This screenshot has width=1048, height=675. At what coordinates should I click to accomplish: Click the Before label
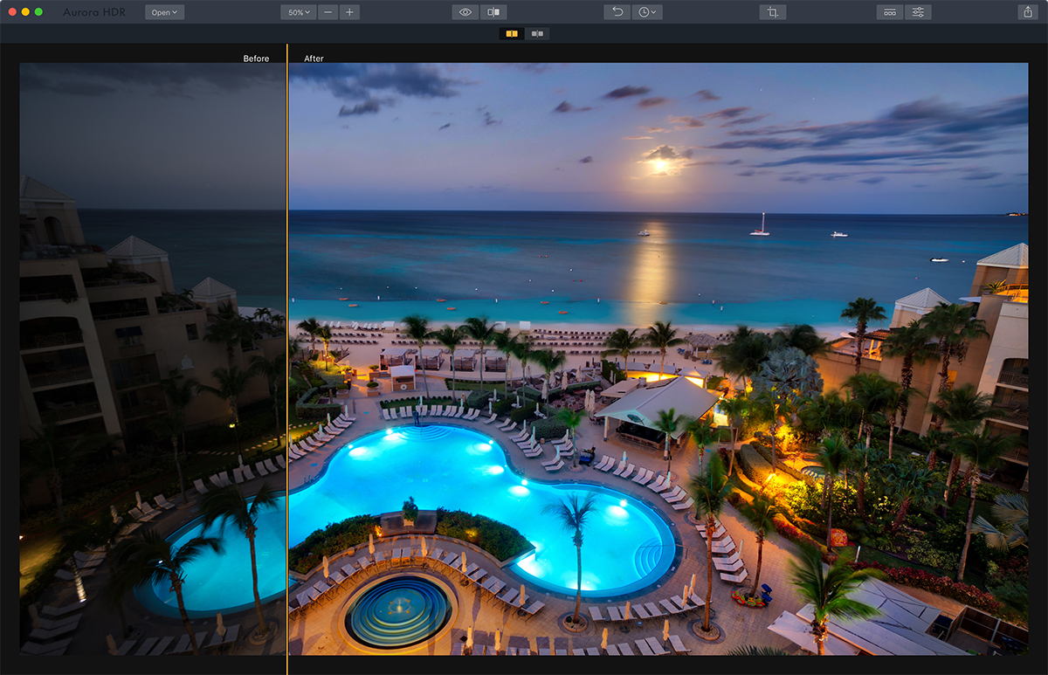256,59
